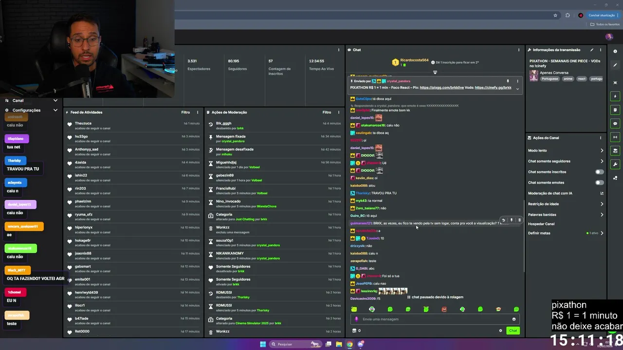Click the taskbar Pesquisar search box
623x350 pixels.
click(x=295, y=344)
